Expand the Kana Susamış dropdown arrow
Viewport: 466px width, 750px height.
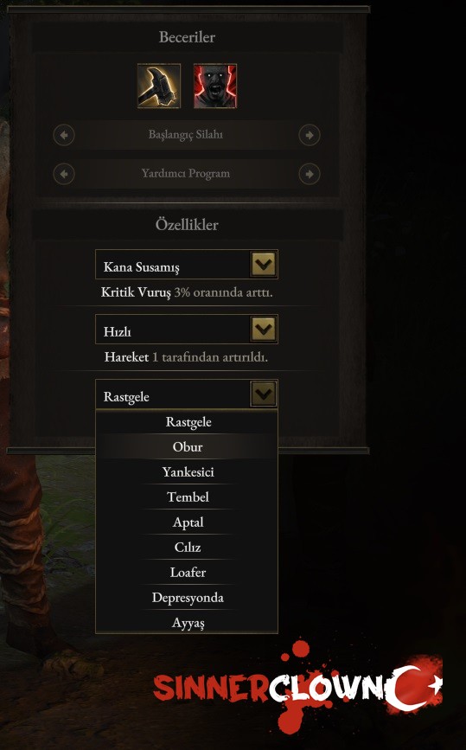pyautogui.click(x=264, y=264)
